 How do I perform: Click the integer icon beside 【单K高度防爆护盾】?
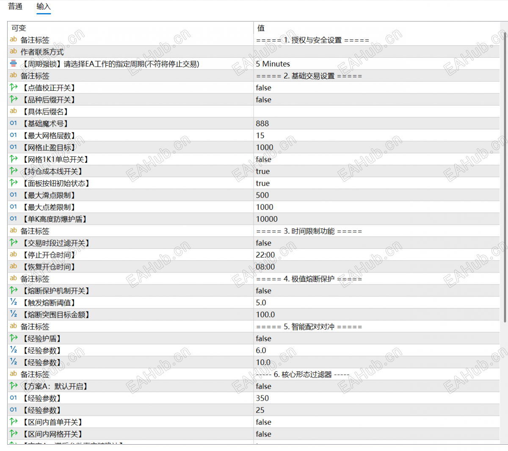pos(14,219)
